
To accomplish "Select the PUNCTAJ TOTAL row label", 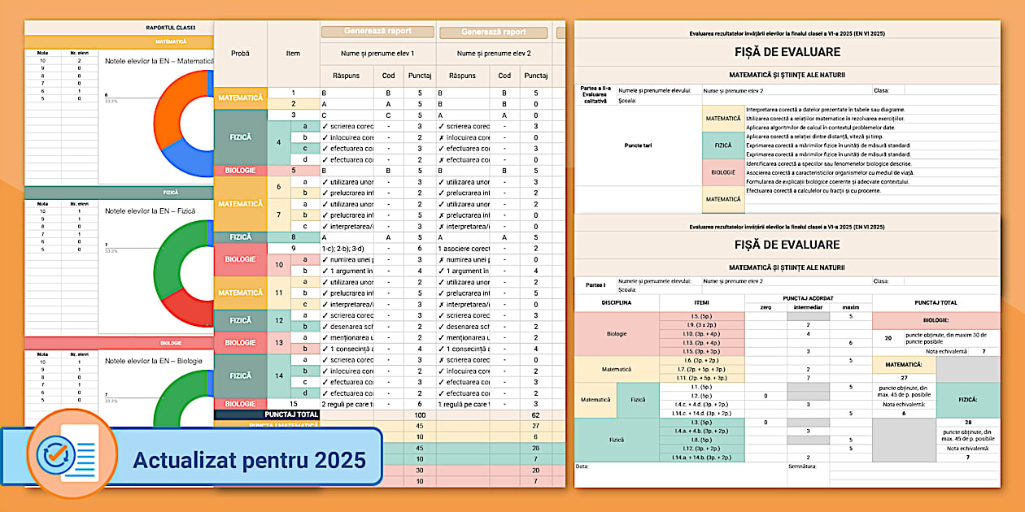I will click(x=268, y=414).
